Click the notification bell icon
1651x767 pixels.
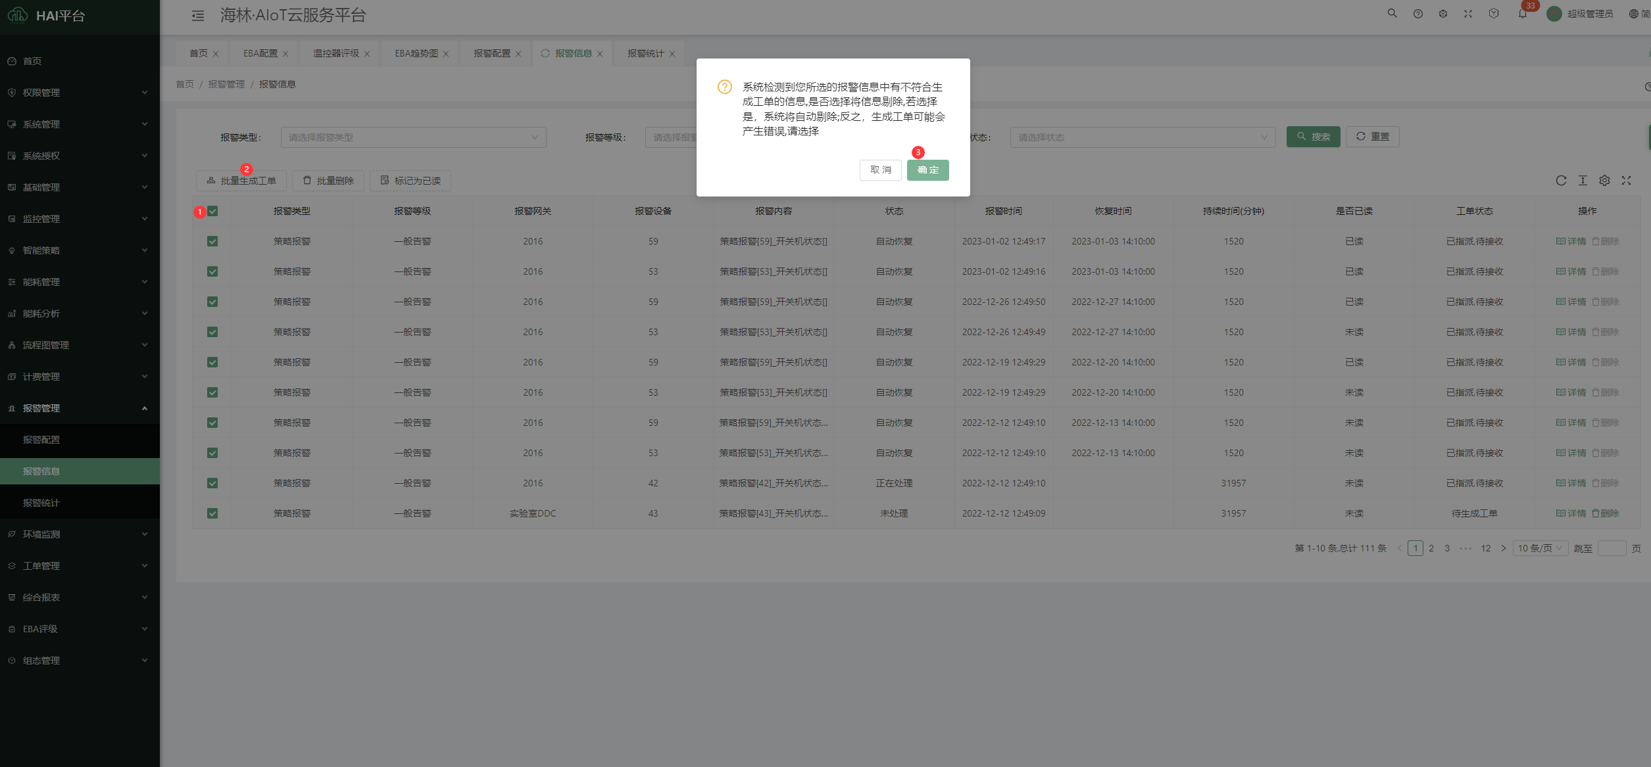(x=1522, y=14)
